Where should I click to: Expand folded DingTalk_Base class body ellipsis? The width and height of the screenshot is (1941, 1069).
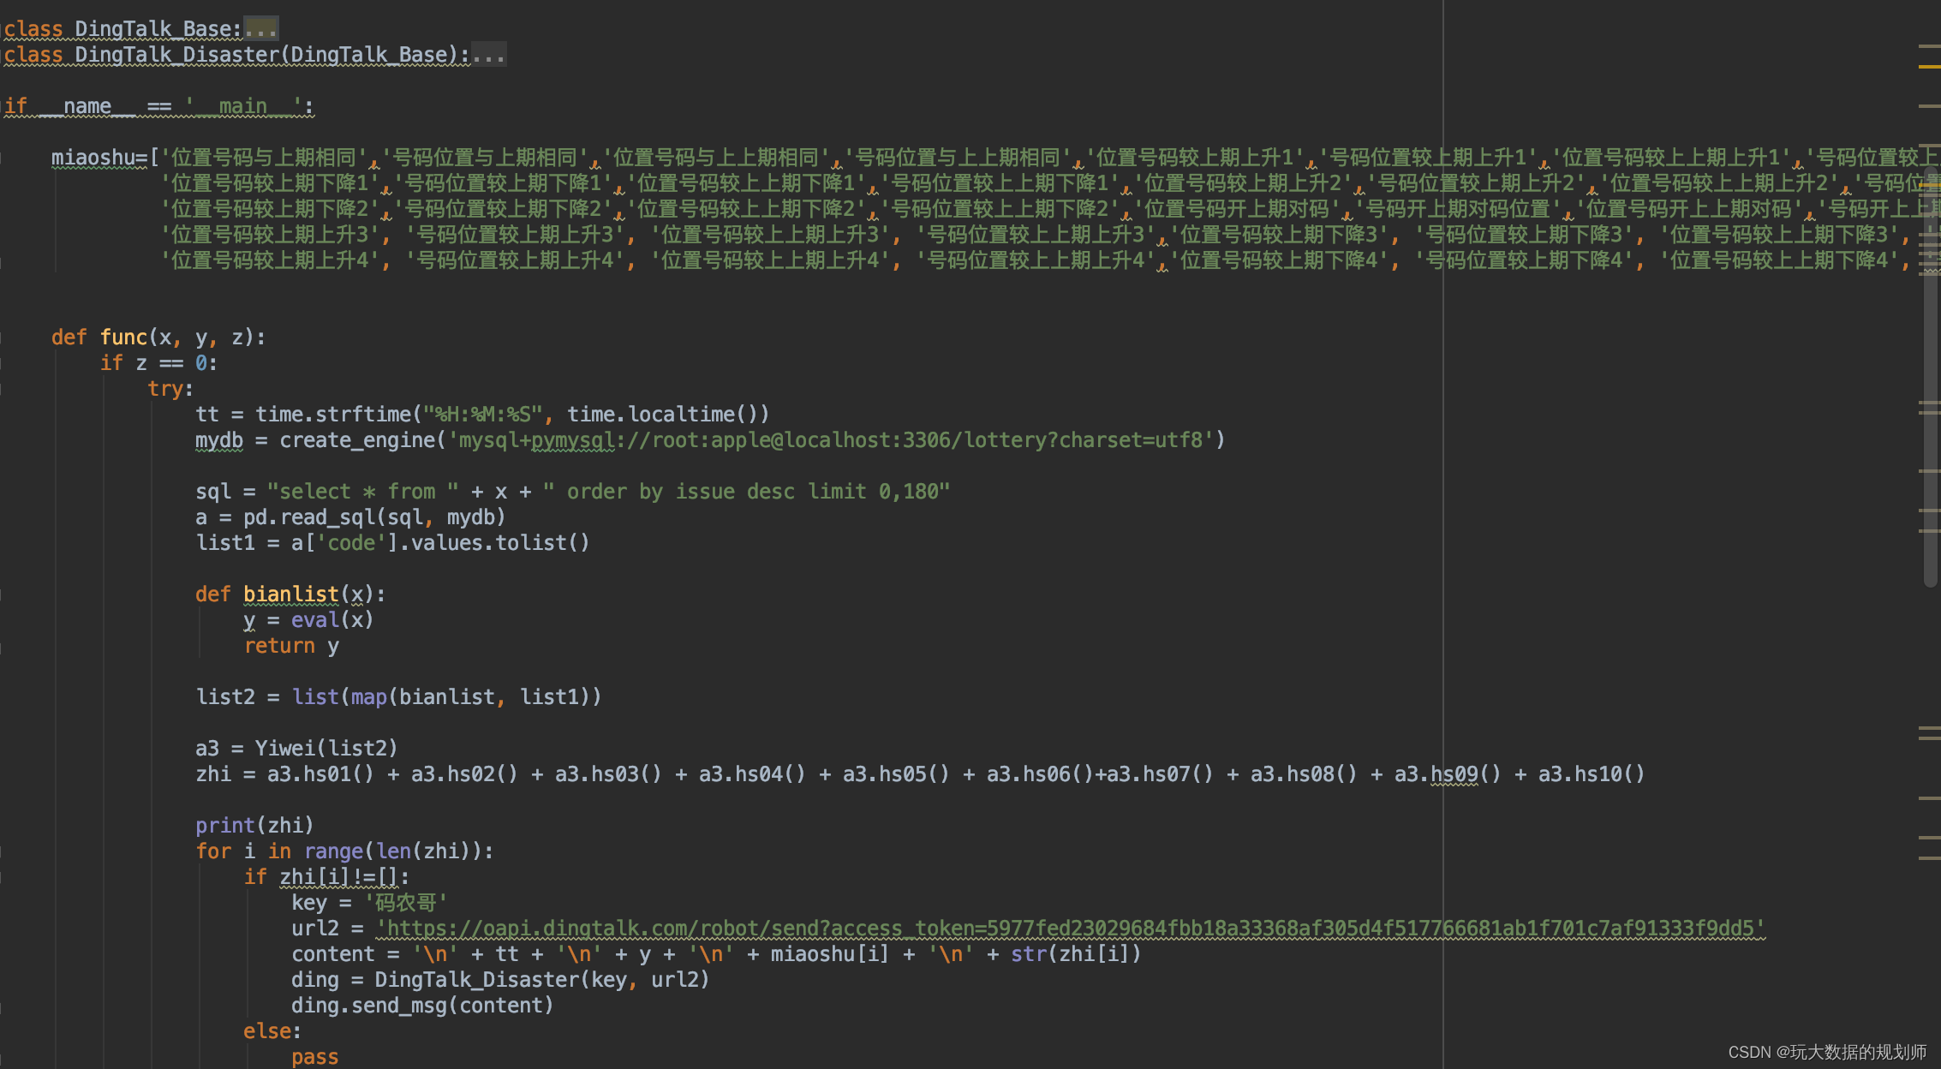point(260,29)
